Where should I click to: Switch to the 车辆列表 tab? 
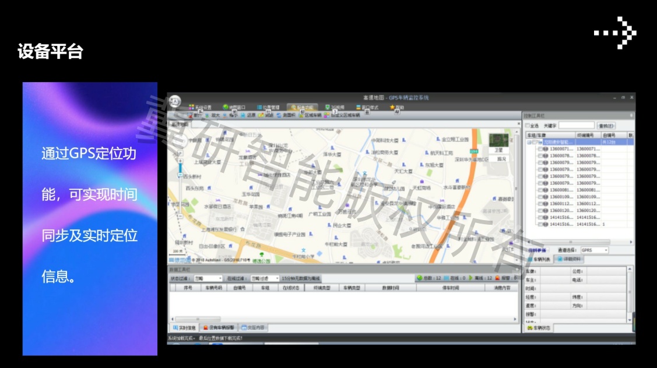pyautogui.click(x=539, y=259)
